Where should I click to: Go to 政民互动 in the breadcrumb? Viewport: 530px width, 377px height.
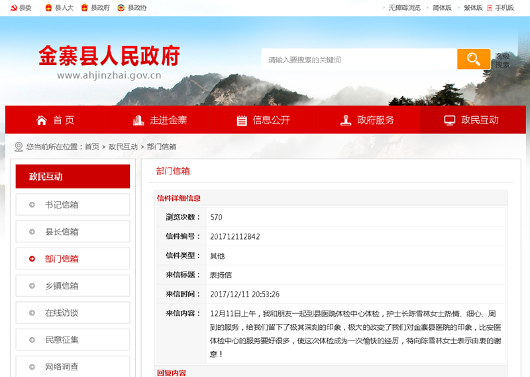pyautogui.click(x=123, y=147)
